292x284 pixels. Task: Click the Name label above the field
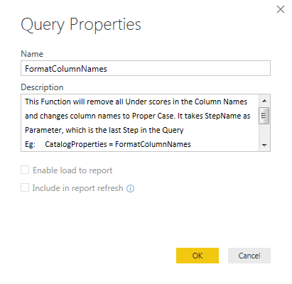coord(32,54)
